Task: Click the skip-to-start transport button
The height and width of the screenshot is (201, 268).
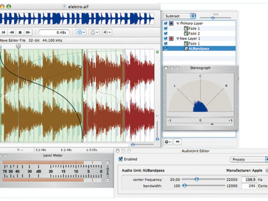Action: pyautogui.click(x=3, y=32)
